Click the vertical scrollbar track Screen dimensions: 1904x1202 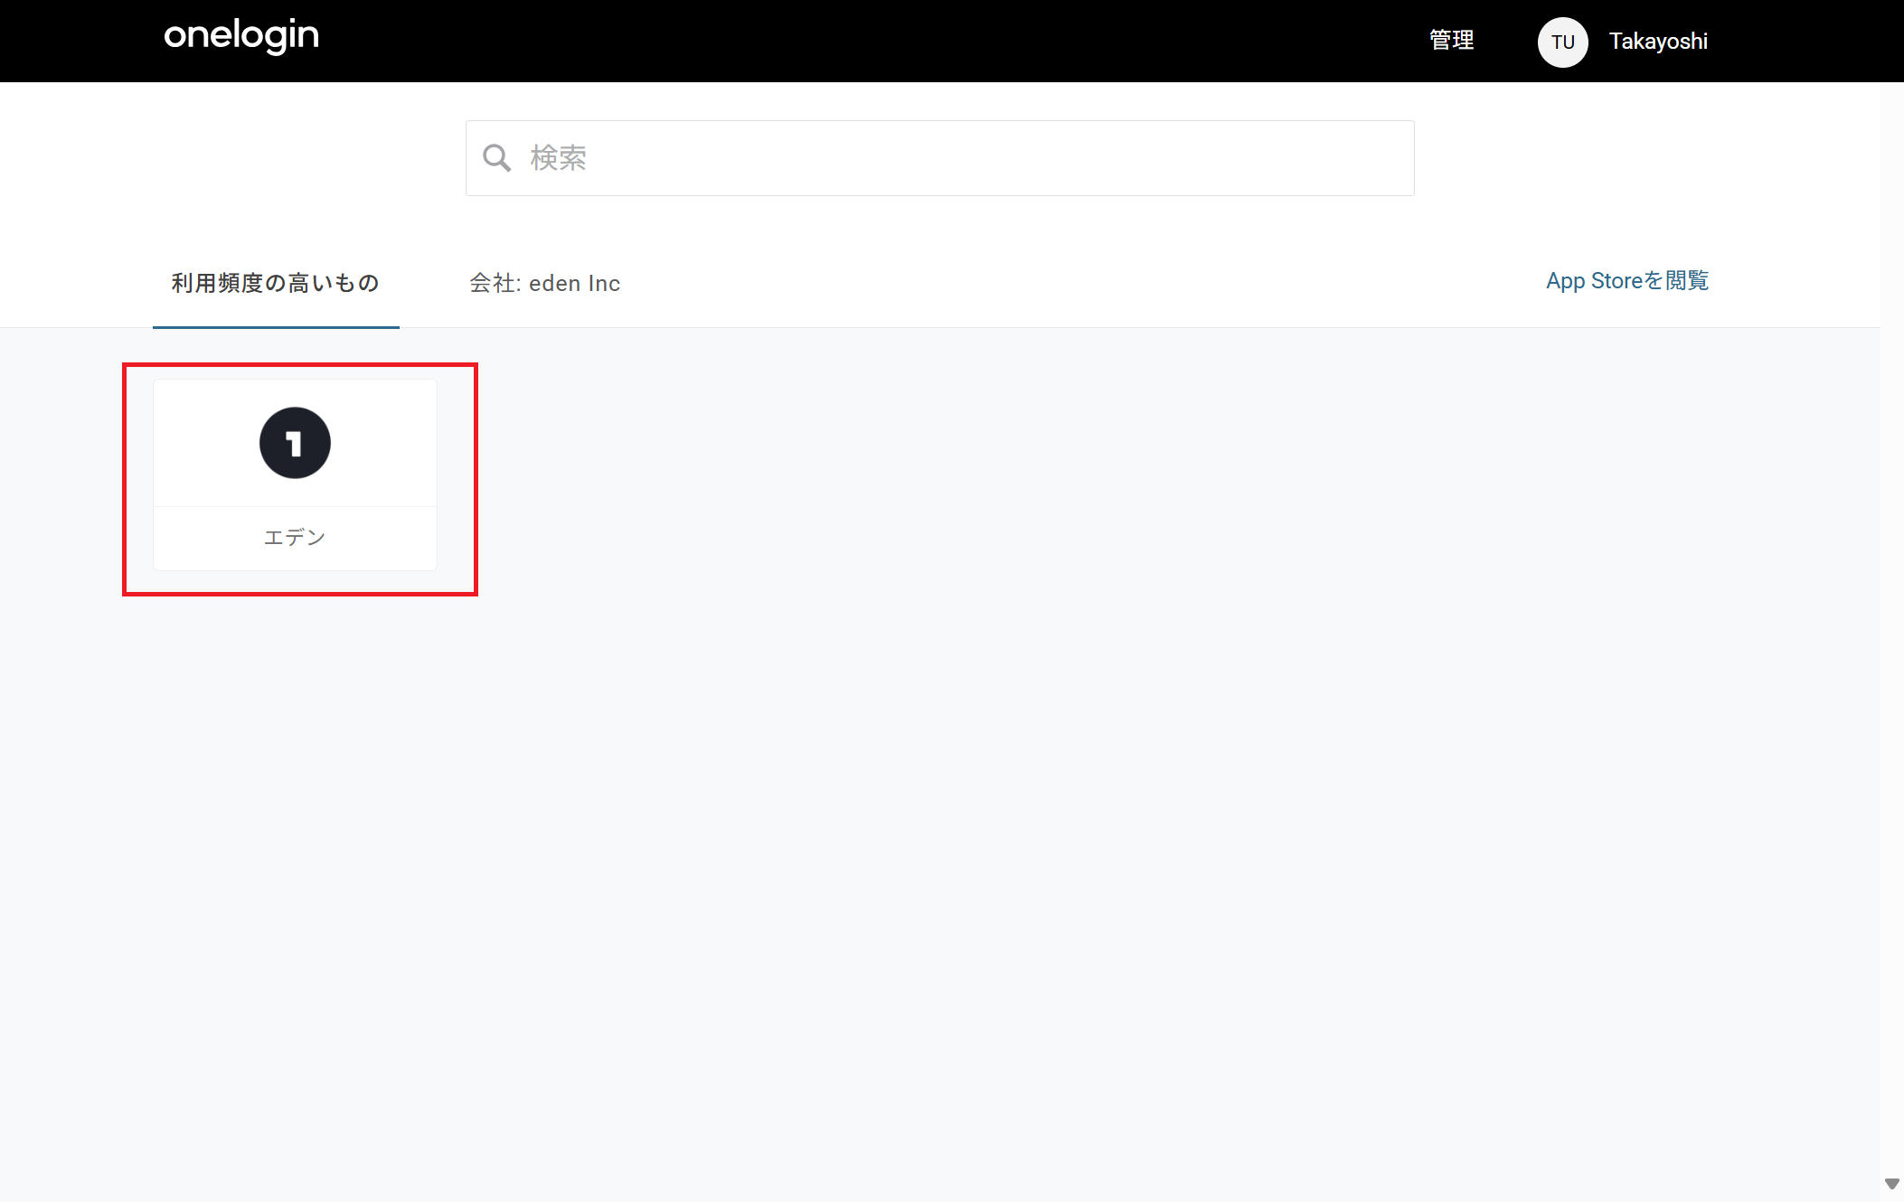pos(1891,633)
